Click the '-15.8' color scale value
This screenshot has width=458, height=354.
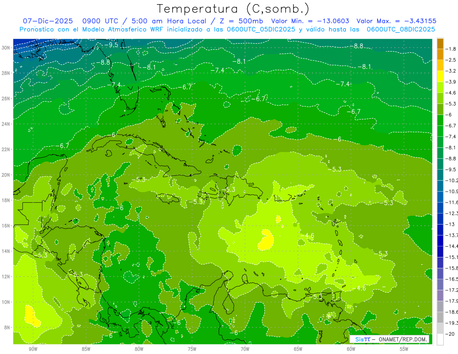click(x=452, y=268)
